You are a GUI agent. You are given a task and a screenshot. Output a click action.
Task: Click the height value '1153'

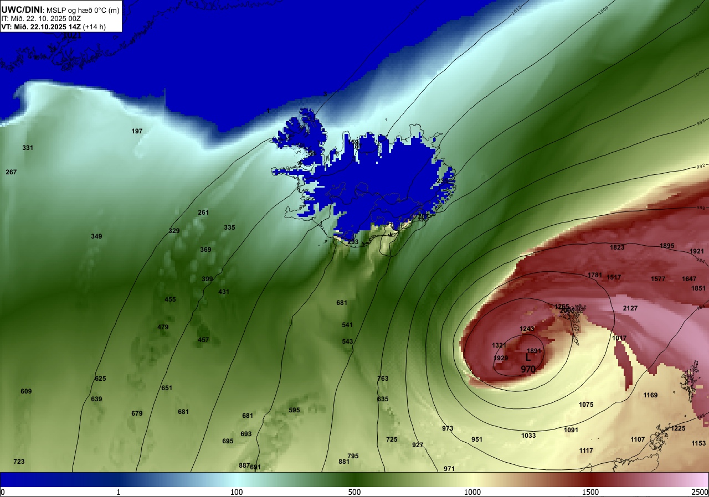(698, 443)
